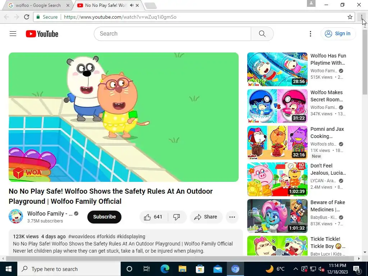Open the Chrome profile icon

click(311, 3)
